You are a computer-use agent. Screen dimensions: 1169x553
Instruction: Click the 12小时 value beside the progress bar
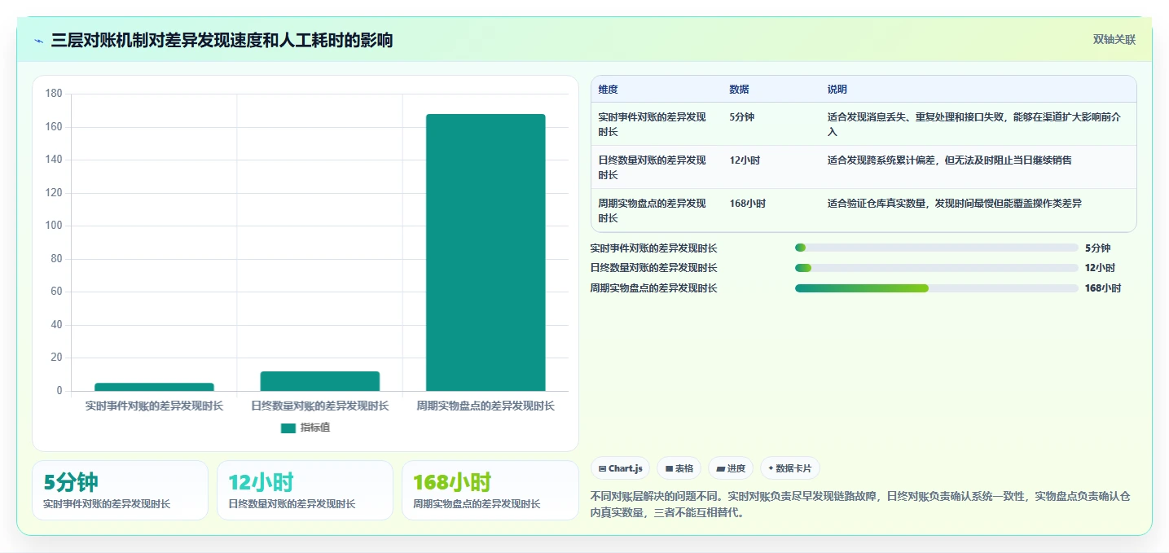[x=1100, y=268]
